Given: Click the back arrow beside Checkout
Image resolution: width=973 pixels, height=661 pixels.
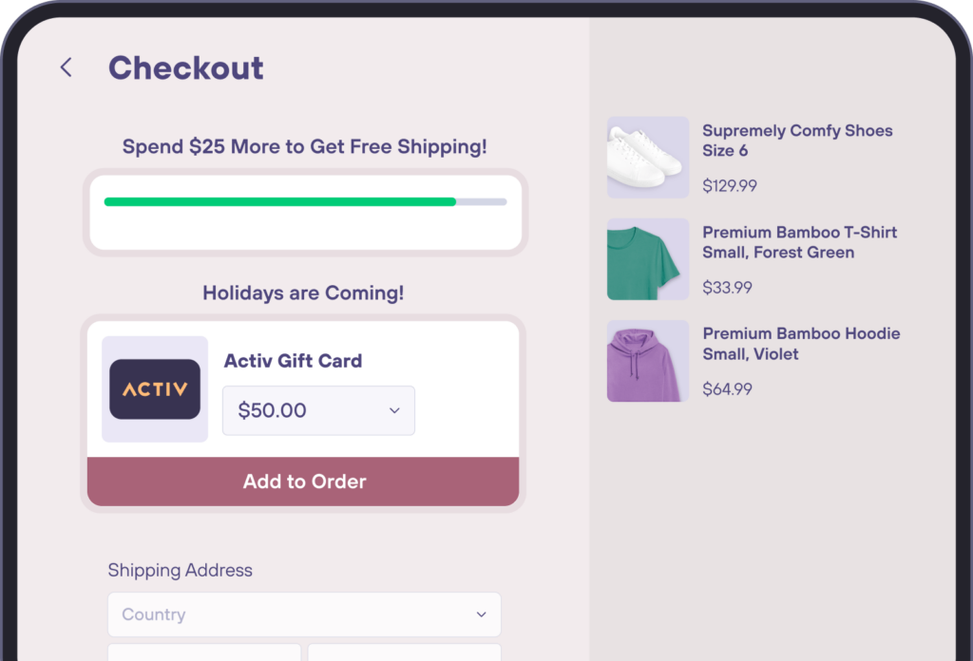Looking at the screenshot, I should coord(65,67).
